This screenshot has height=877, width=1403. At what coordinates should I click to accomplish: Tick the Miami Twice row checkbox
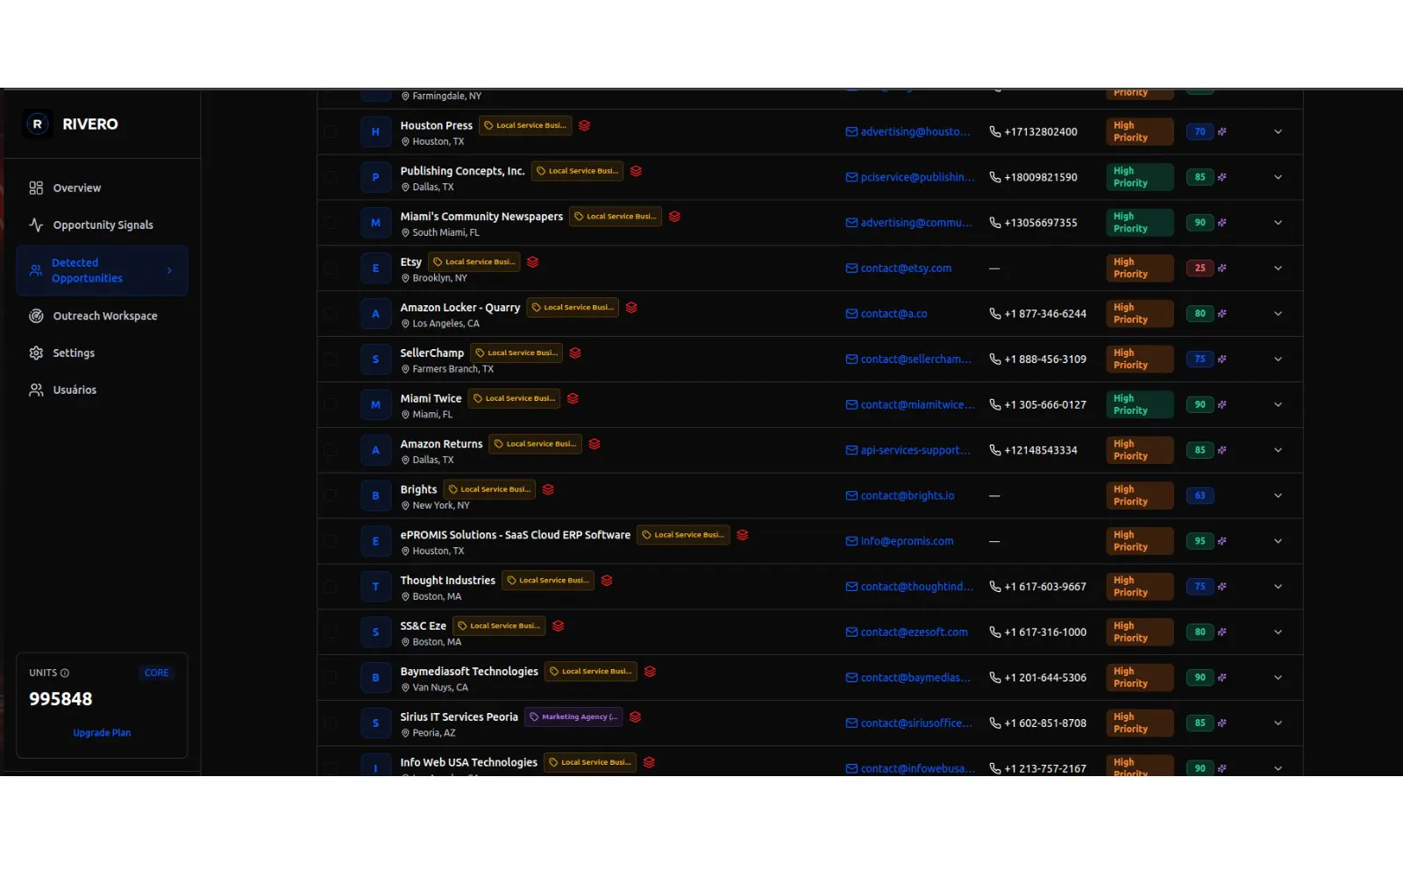(x=331, y=405)
